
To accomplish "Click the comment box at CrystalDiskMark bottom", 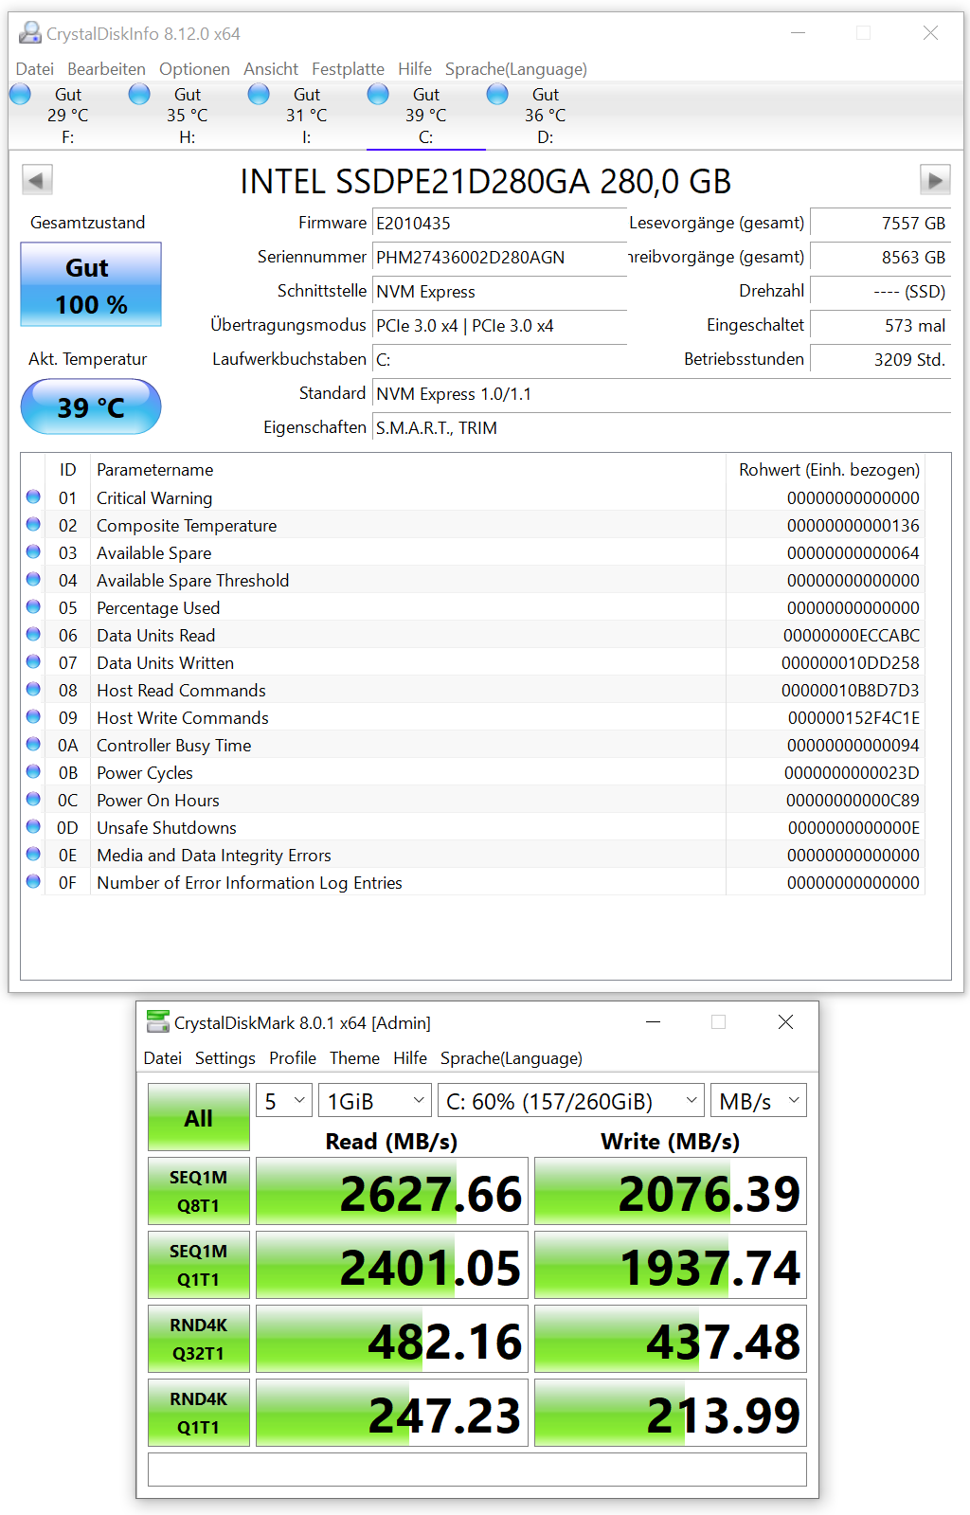I will (x=477, y=1470).
